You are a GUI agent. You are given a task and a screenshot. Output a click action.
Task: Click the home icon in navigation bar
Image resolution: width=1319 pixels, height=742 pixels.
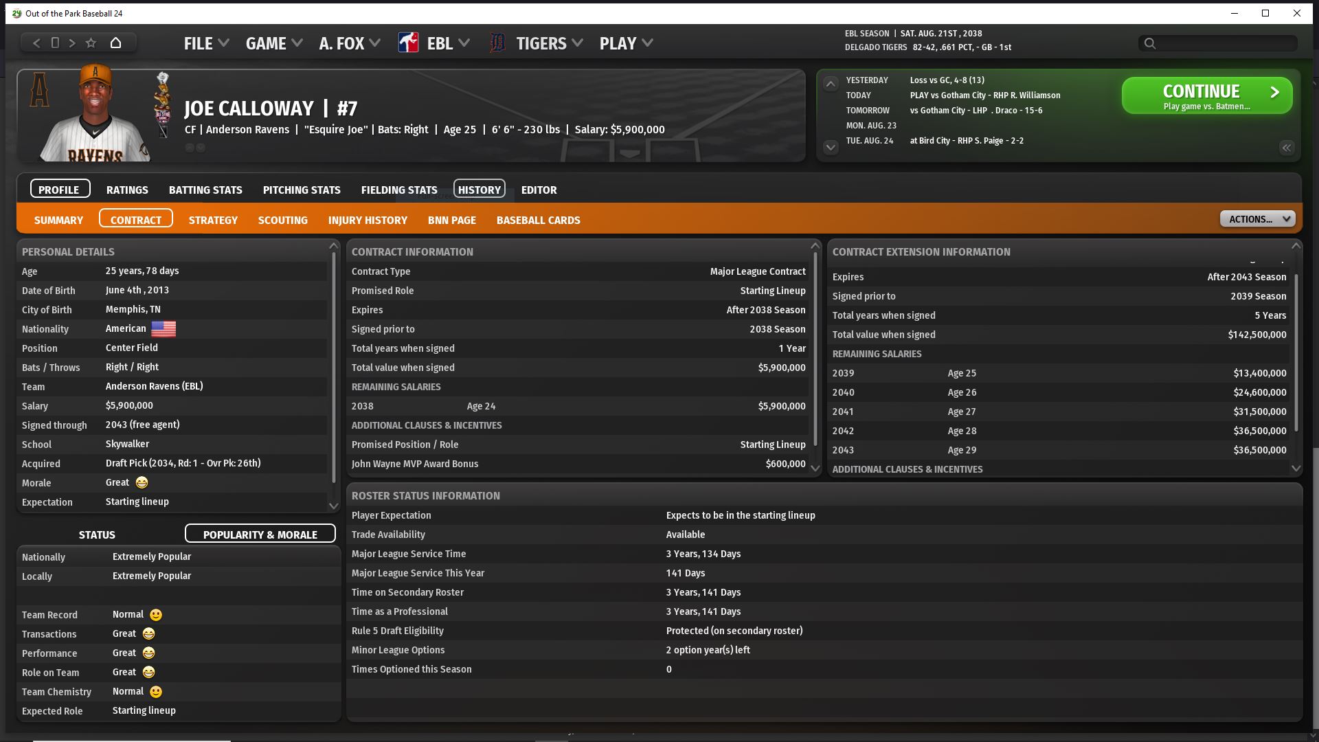(x=115, y=43)
